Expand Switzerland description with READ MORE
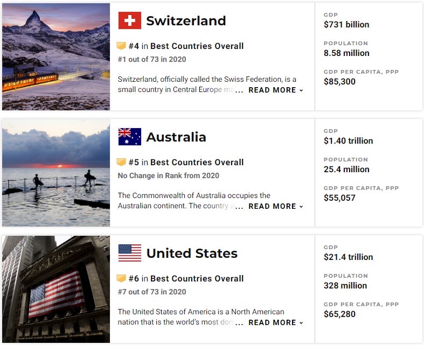The height and width of the screenshot is (345, 424). point(276,90)
